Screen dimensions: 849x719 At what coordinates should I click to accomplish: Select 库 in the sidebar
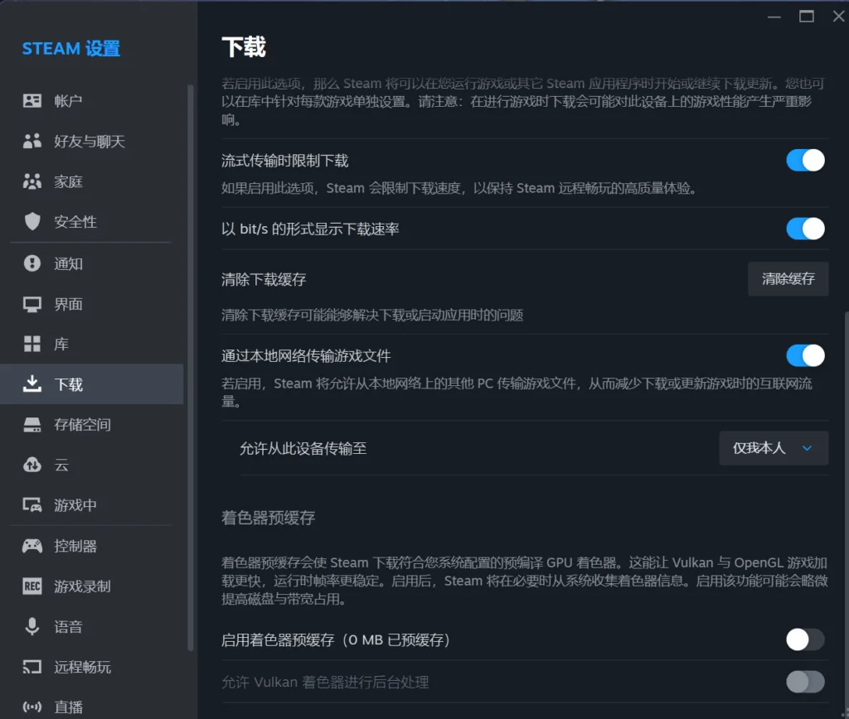(91, 344)
